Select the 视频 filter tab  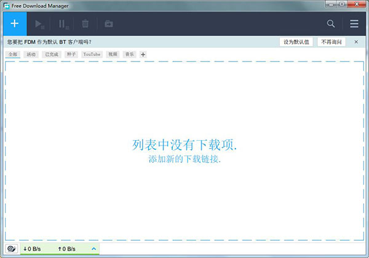tap(113, 55)
